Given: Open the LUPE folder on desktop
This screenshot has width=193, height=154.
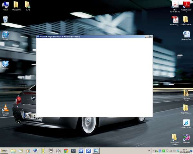Looking at the screenshot, I should point(28,6).
